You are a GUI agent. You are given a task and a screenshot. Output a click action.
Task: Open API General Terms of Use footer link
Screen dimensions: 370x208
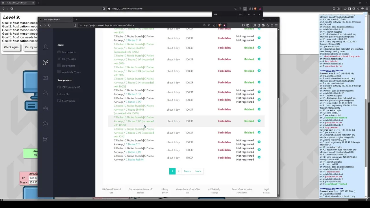[x=111, y=191]
